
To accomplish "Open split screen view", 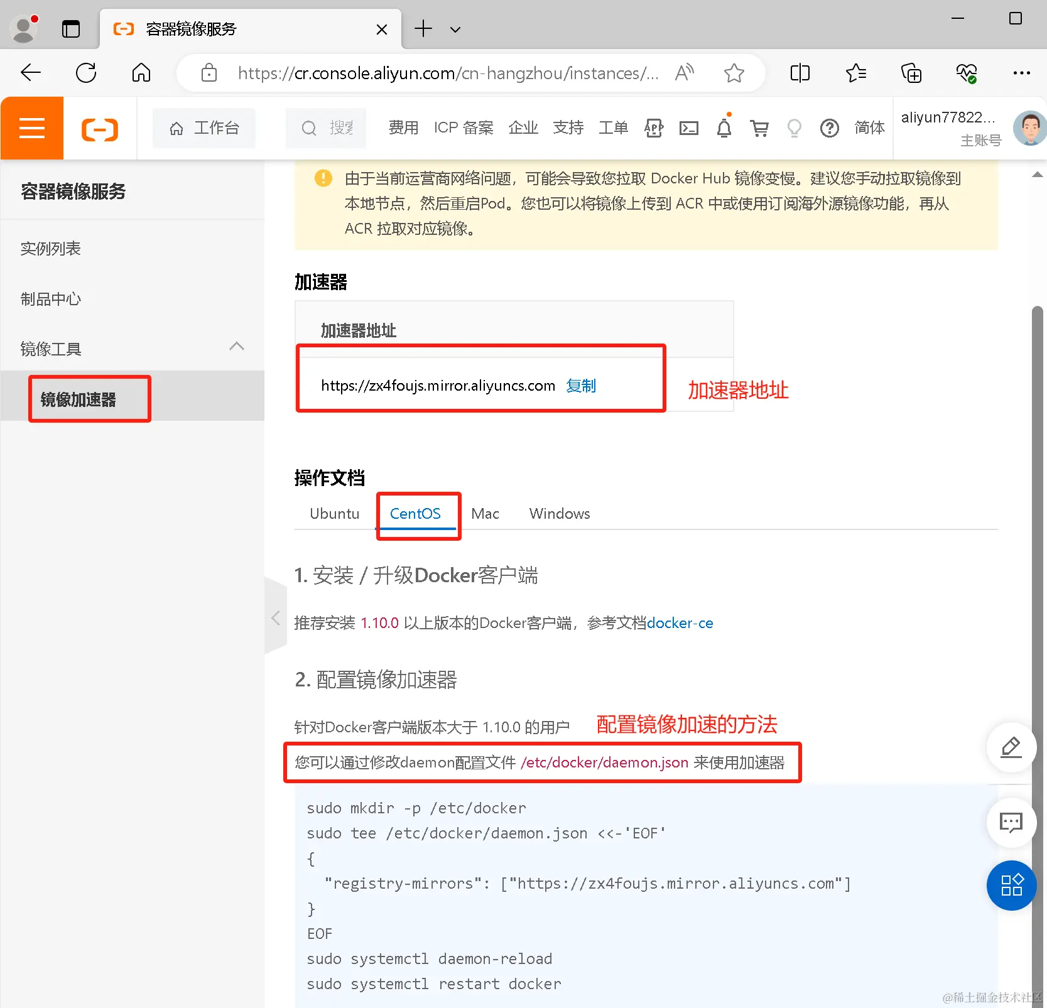I will pyautogui.click(x=800, y=73).
